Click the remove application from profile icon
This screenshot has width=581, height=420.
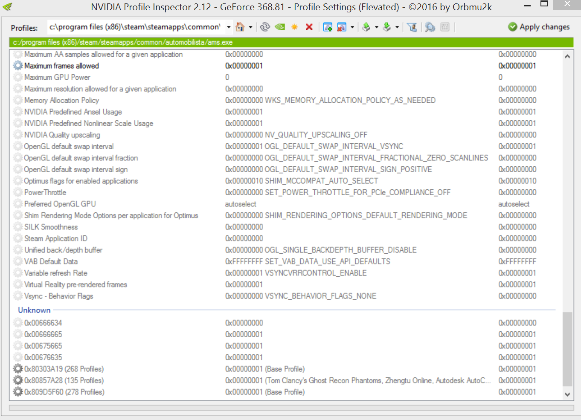coord(342,27)
